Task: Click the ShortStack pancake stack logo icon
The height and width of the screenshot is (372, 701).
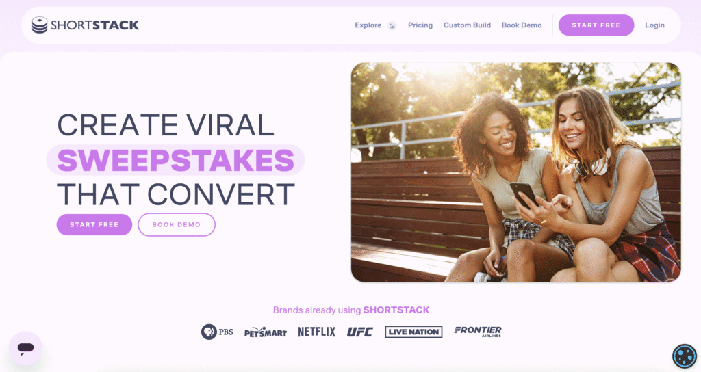Action: click(x=39, y=25)
